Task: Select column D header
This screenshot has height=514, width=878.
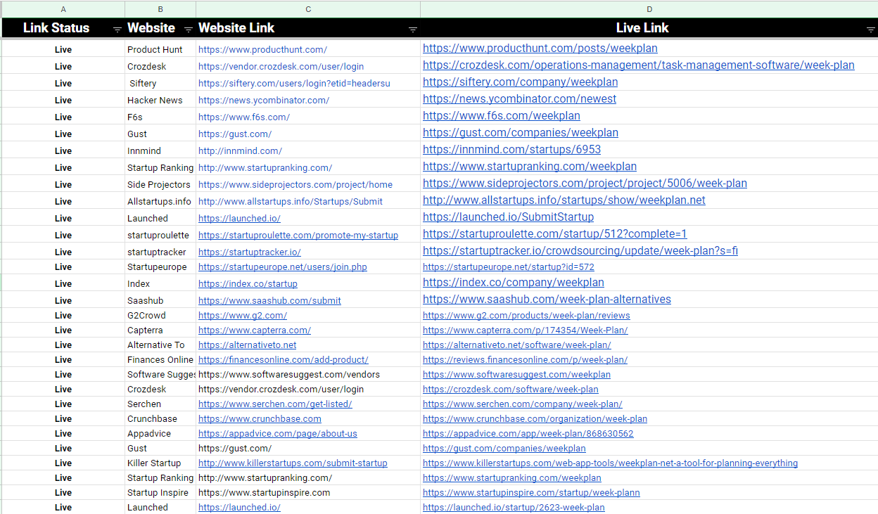Action: coord(649,9)
